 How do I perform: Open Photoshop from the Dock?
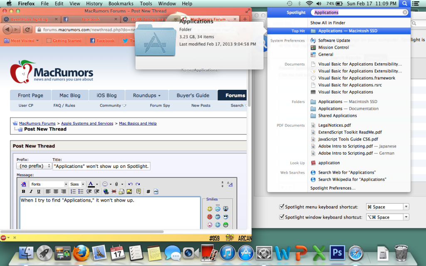pyautogui.click(x=337, y=253)
